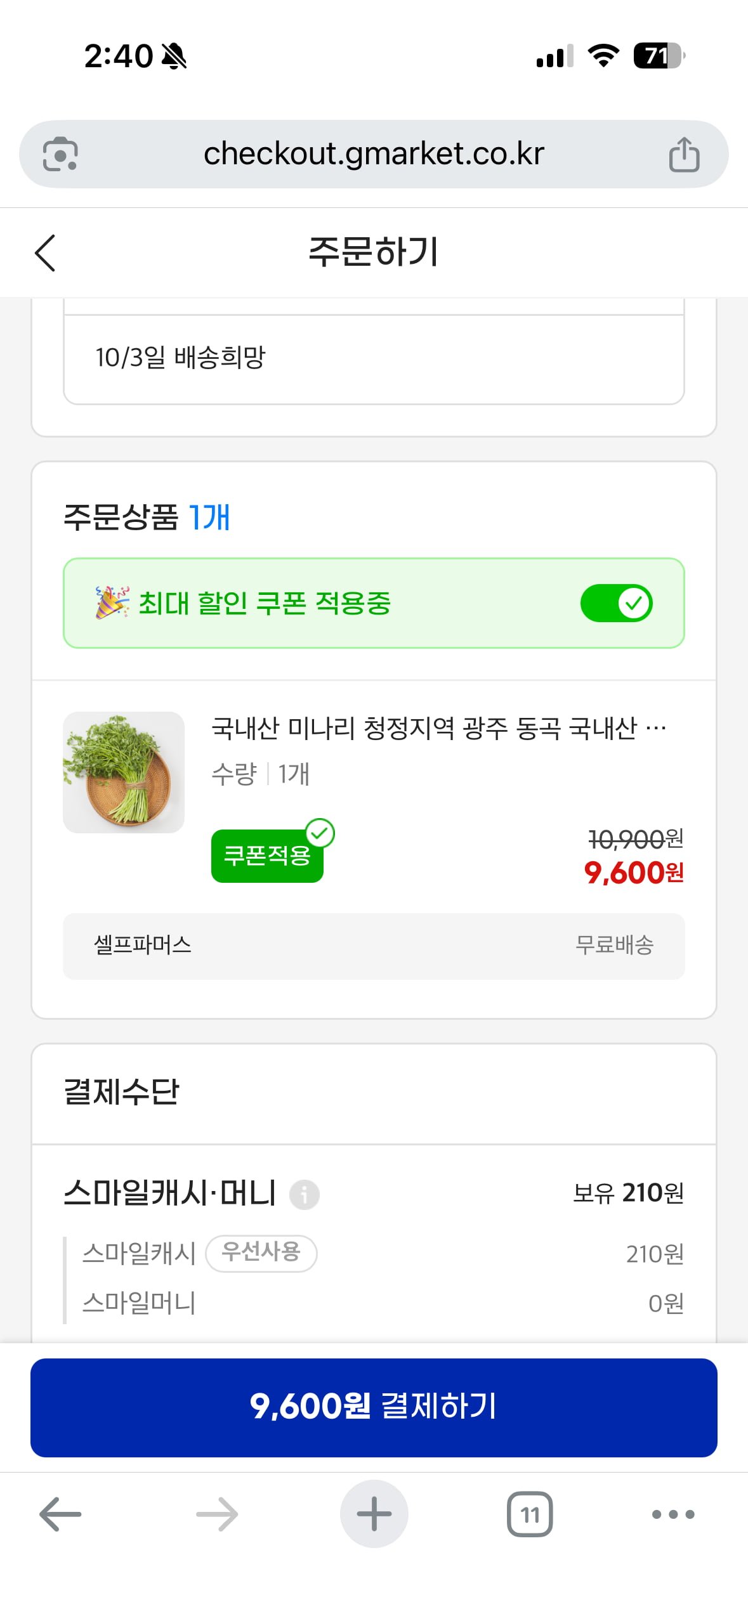The height and width of the screenshot is (1621, 748).
Task: Tap the browser forward arrow
Action: pyautogui.click(x=217, y=1514)
